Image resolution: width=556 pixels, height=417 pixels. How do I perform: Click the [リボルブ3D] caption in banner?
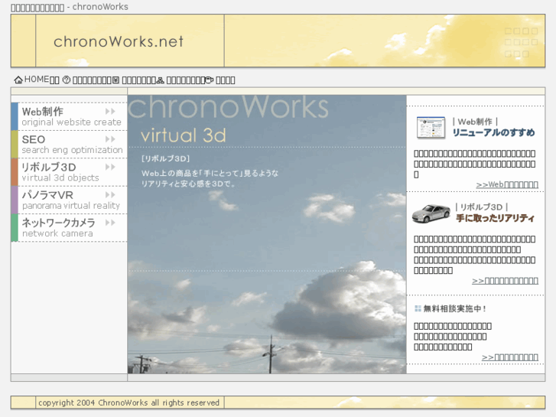tap(165, 158)
